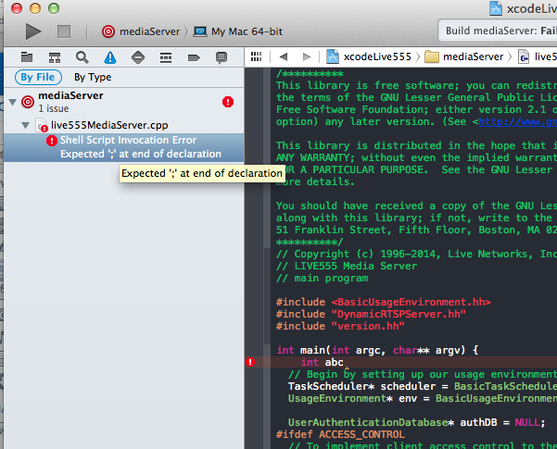The image size is (557, 449).
Task: Collapse the live555MediaServer.cpp issues
Action: [25, 125]
